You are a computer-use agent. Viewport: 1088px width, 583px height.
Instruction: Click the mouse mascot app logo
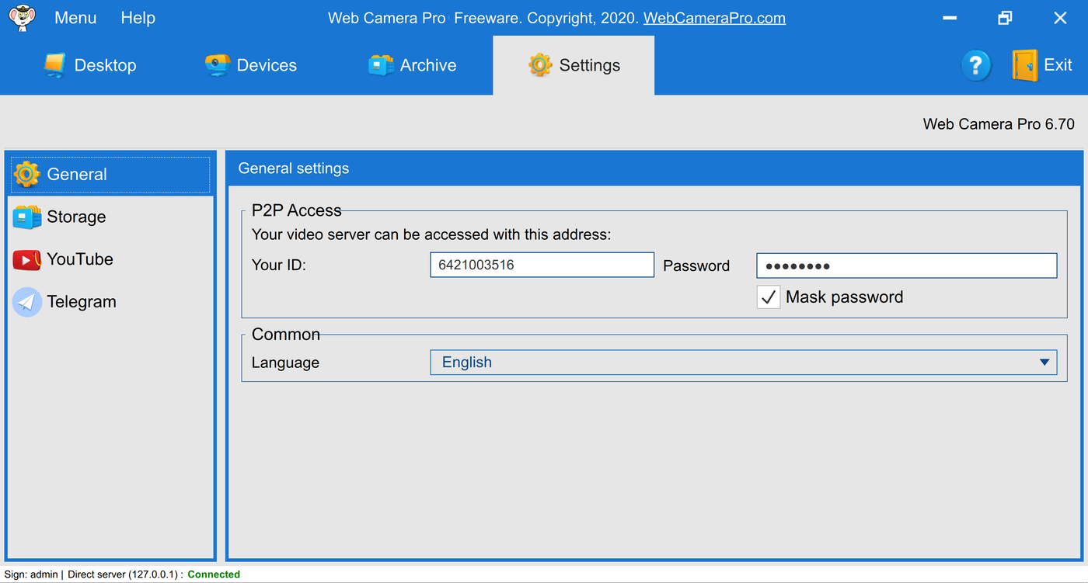pos(22,18)
